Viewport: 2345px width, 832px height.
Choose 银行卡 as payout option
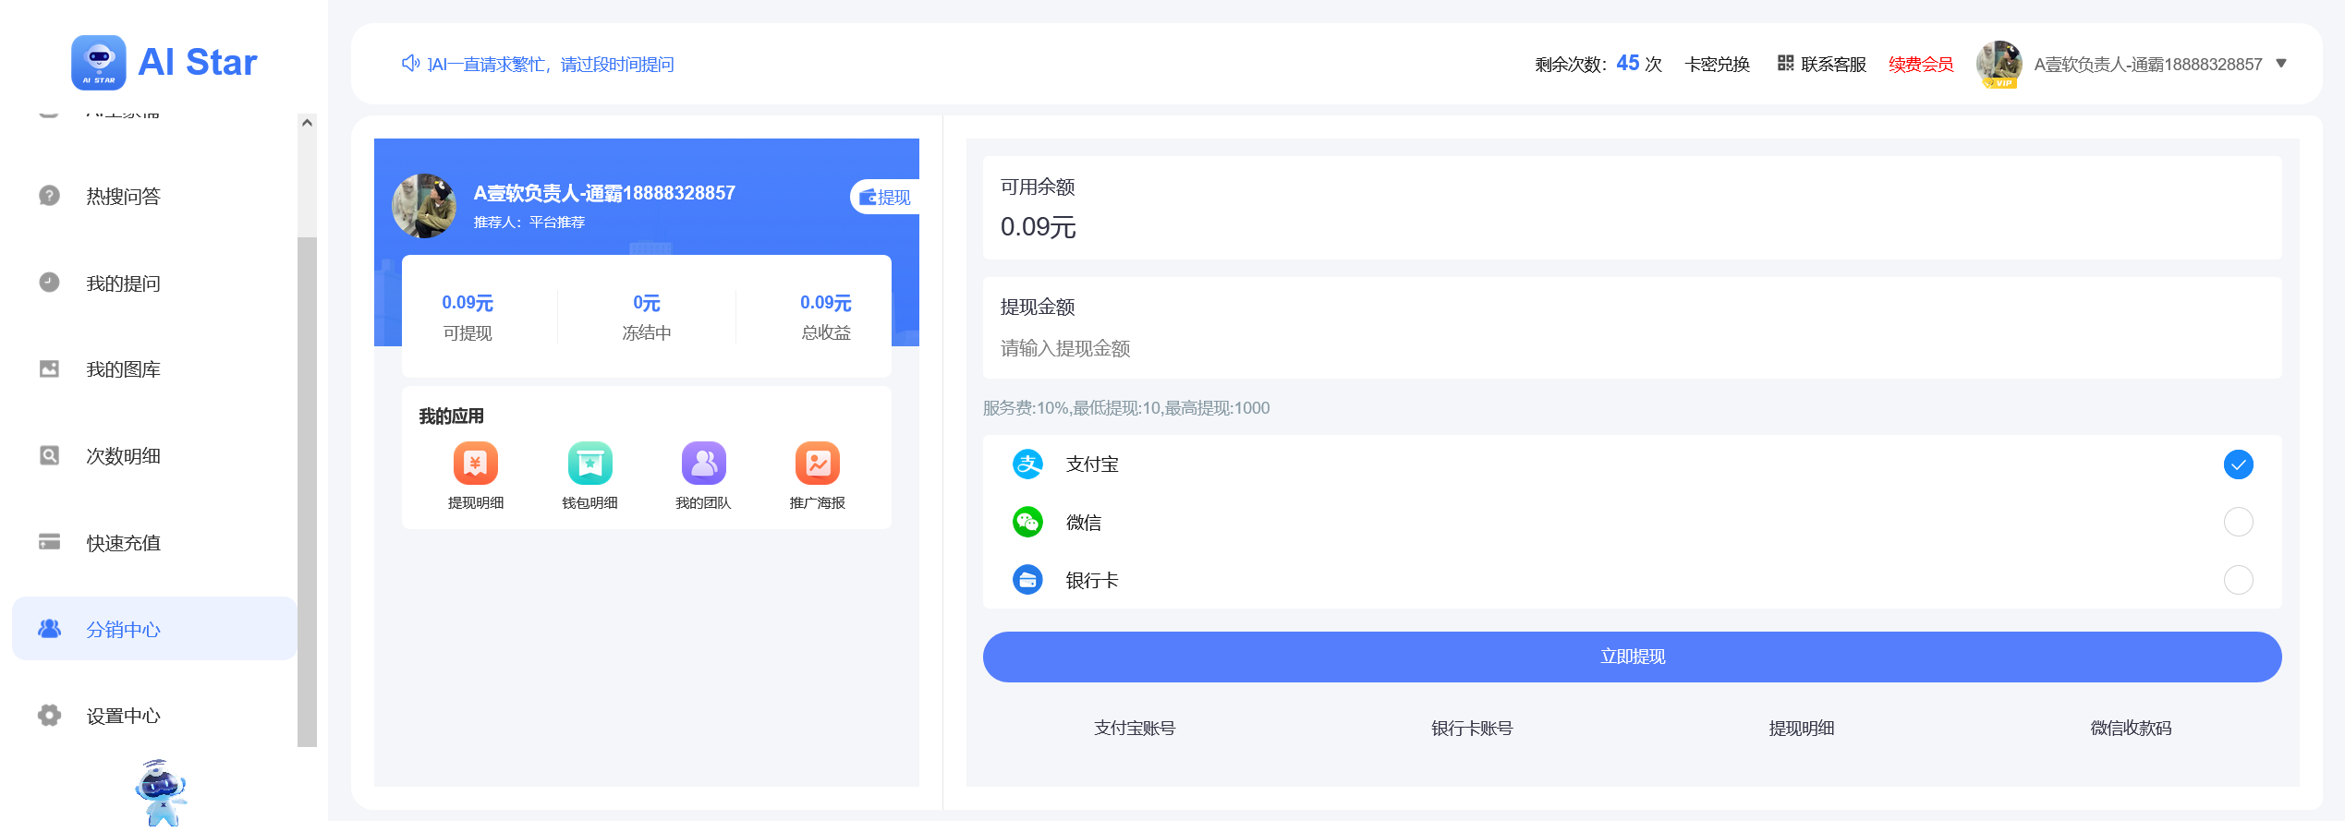(x=2238, y=580)
